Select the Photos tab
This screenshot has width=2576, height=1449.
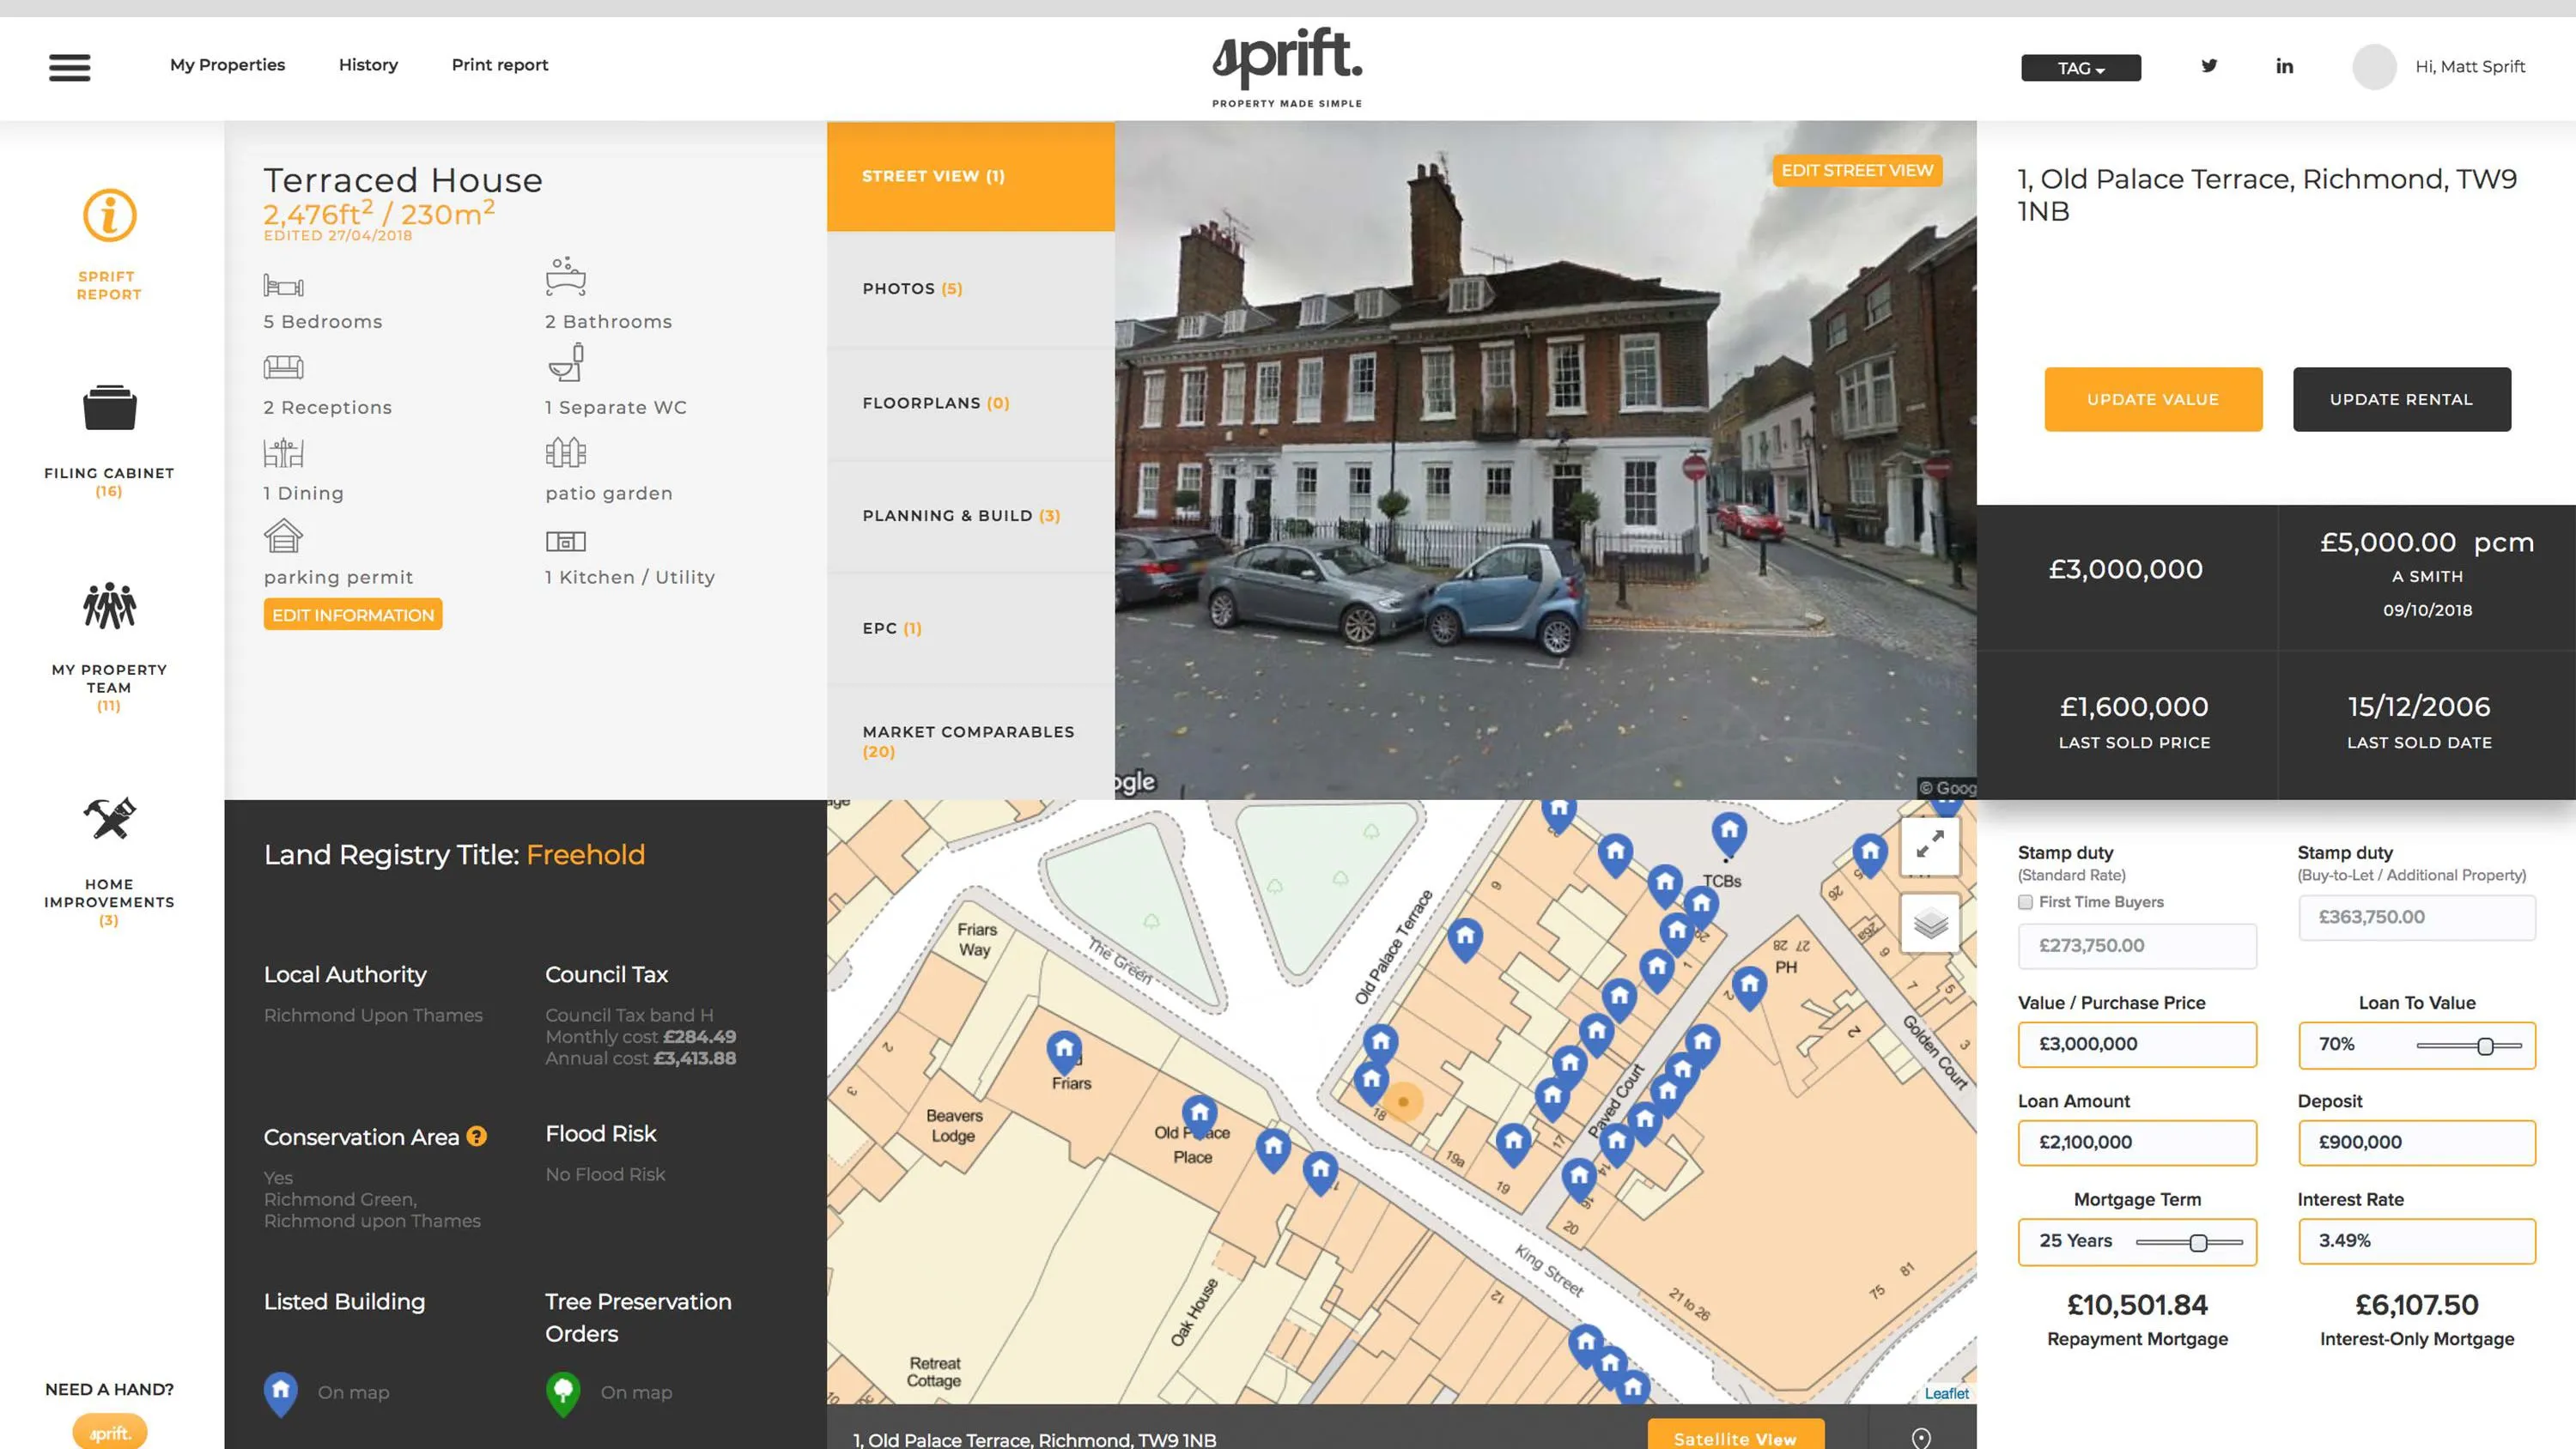pyautogui.click(x=970, y=289)
